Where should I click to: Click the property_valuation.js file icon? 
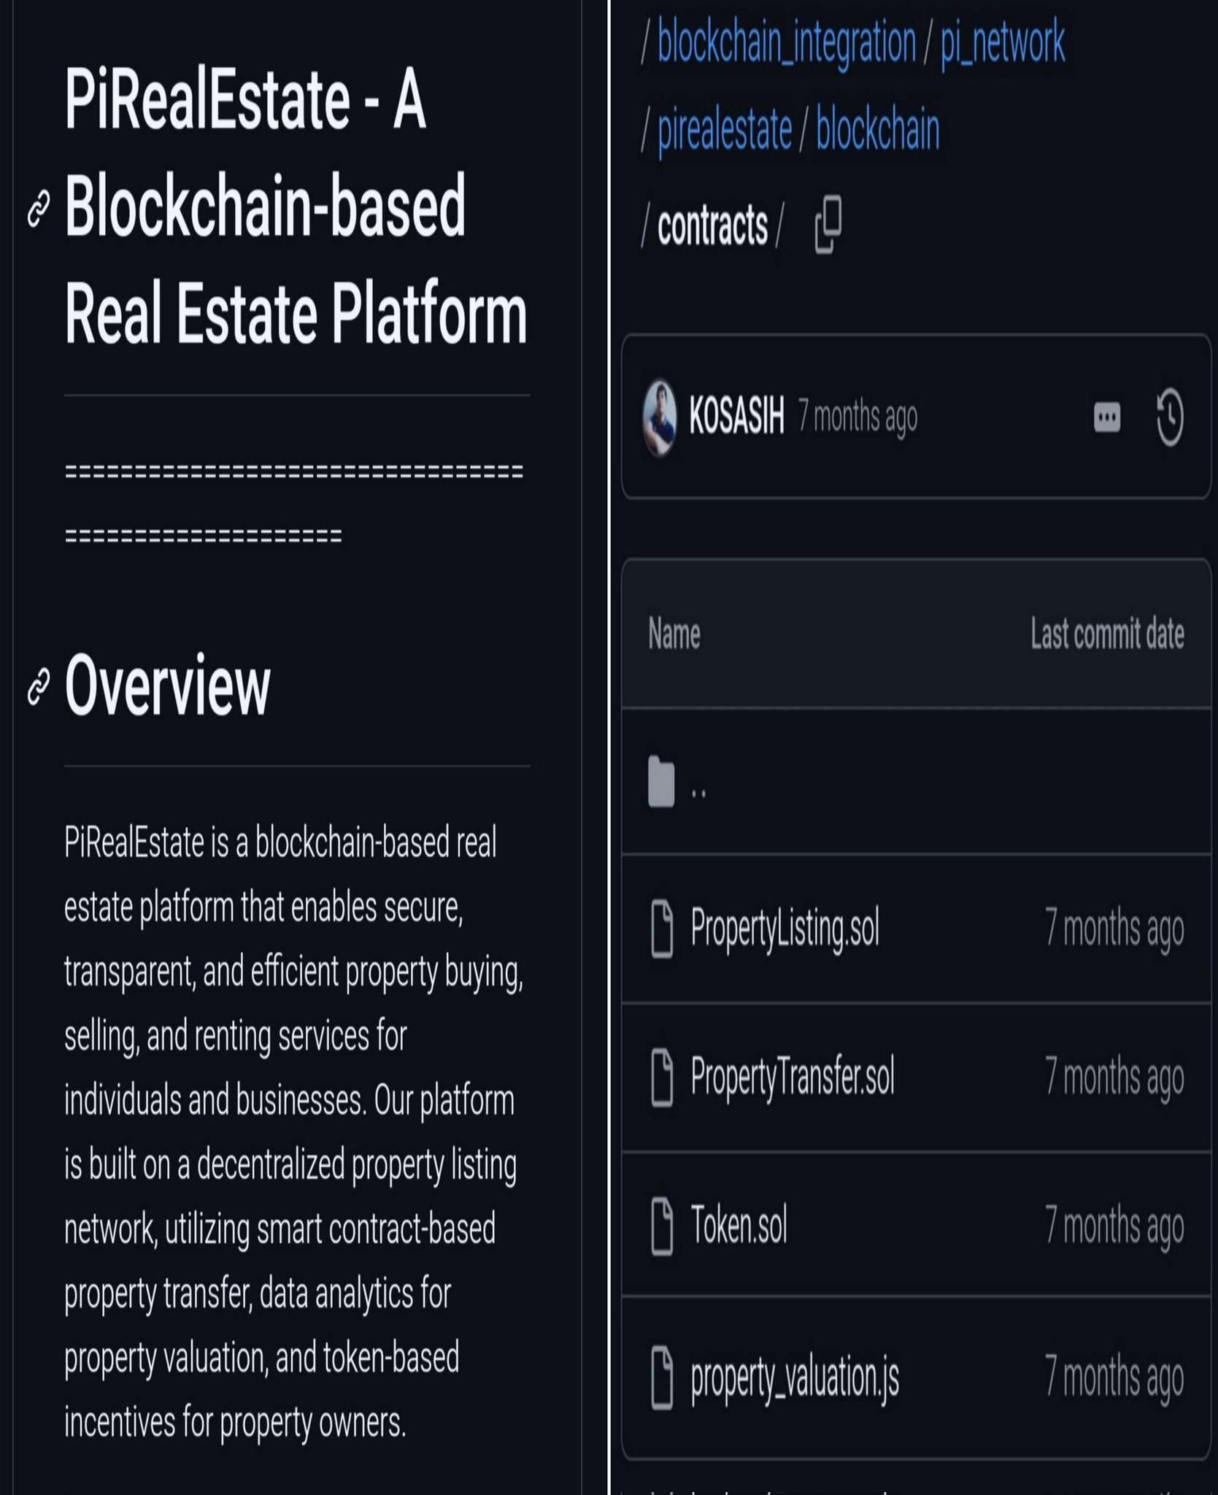[x=662, y=1378]
